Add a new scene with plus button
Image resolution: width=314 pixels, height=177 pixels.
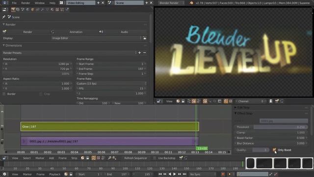click(x=147, y=3)
